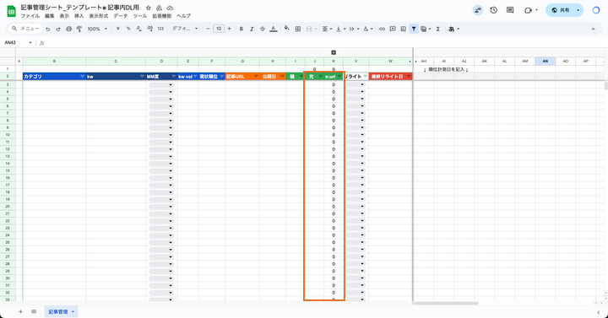The image size is (608, 318).
Task: Toggle strikethrough formatting in toolbar
Action: tap(263, 29)
